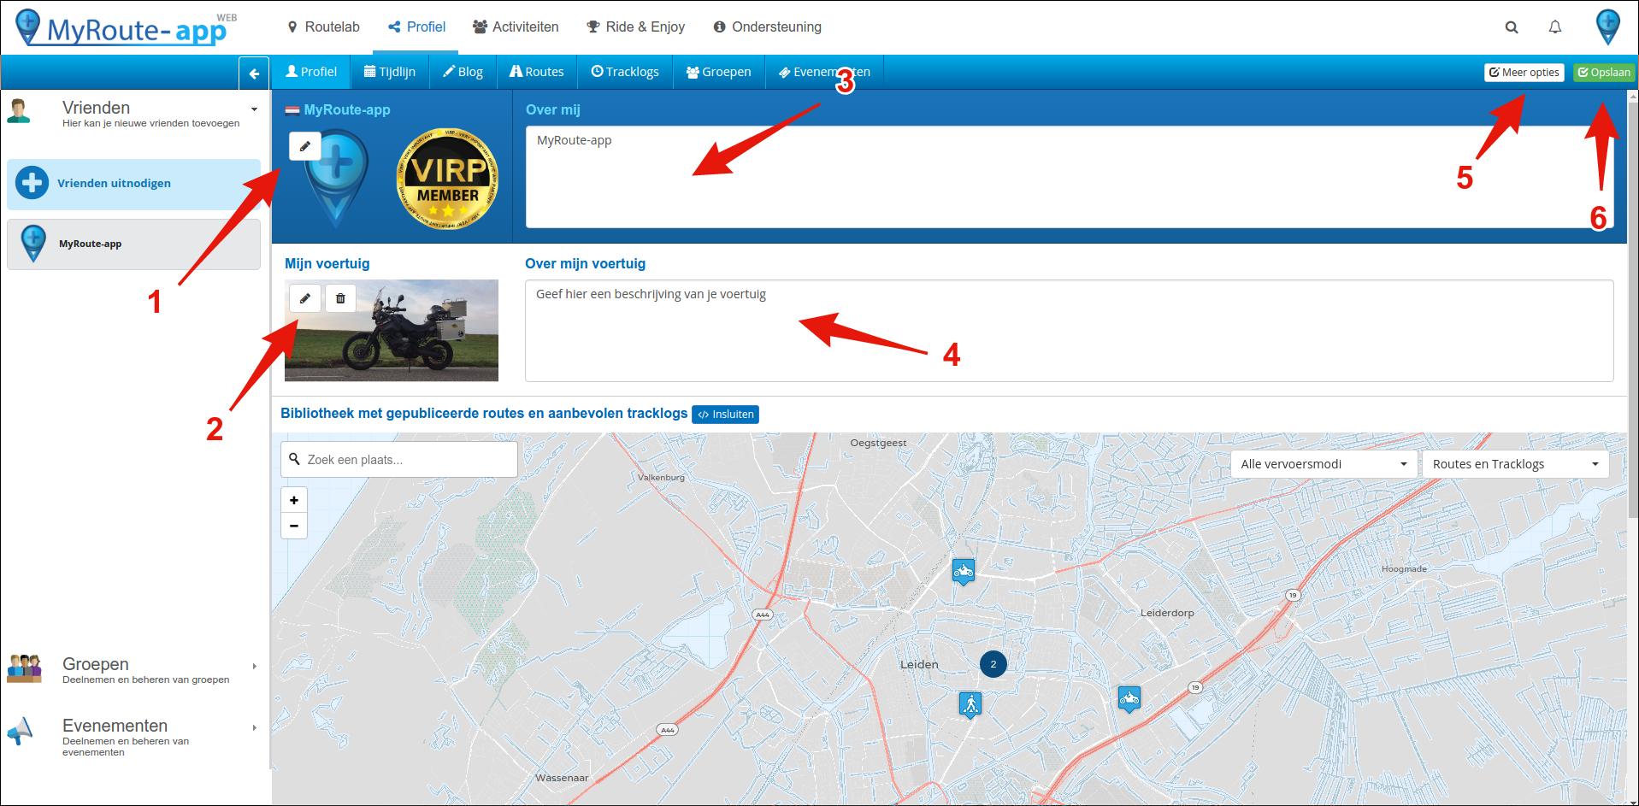Save the profile with Opslaan
1639x806 pixels.
1604,73
